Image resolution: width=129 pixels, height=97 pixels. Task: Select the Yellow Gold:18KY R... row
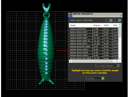point(94,41)
